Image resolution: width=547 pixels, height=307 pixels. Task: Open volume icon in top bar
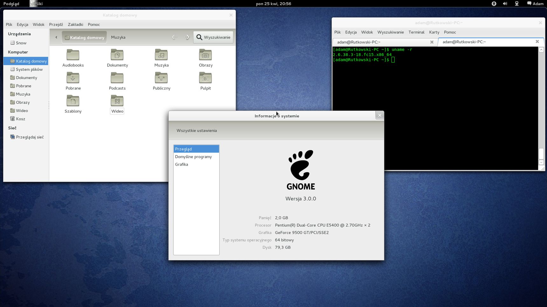[505, 3]
